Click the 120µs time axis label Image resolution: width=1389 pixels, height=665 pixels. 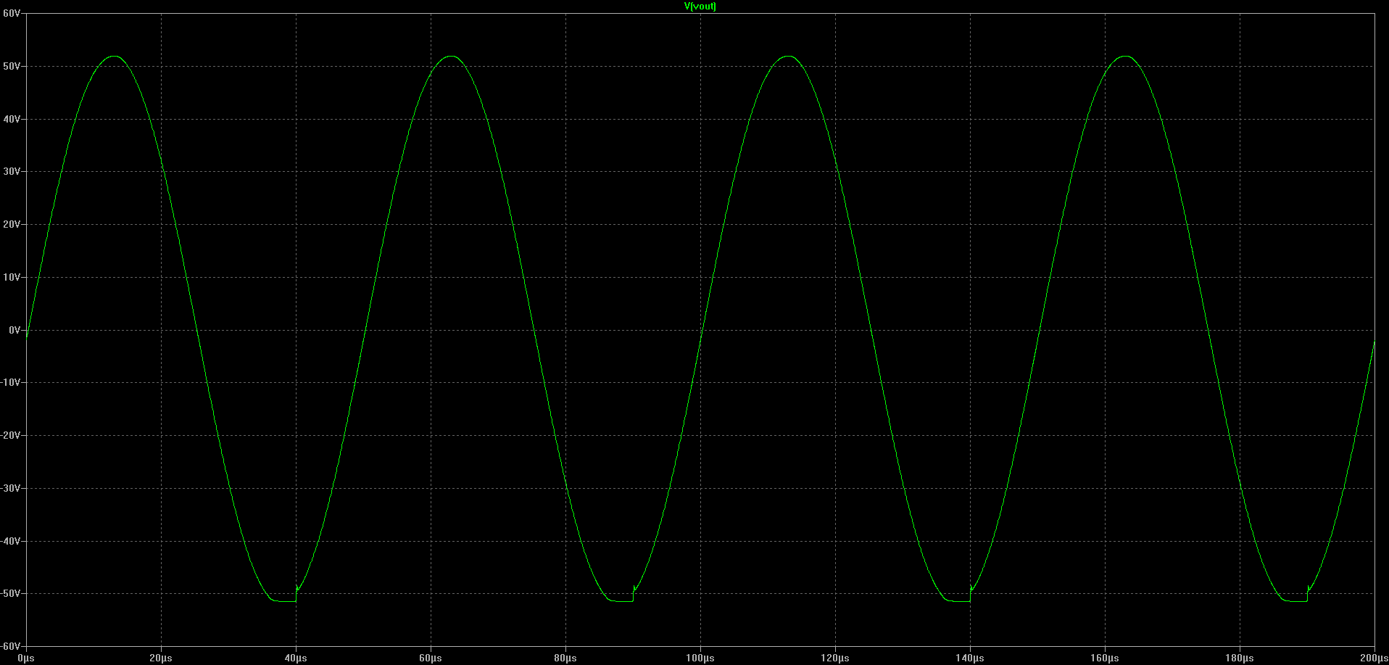[835, 658]
